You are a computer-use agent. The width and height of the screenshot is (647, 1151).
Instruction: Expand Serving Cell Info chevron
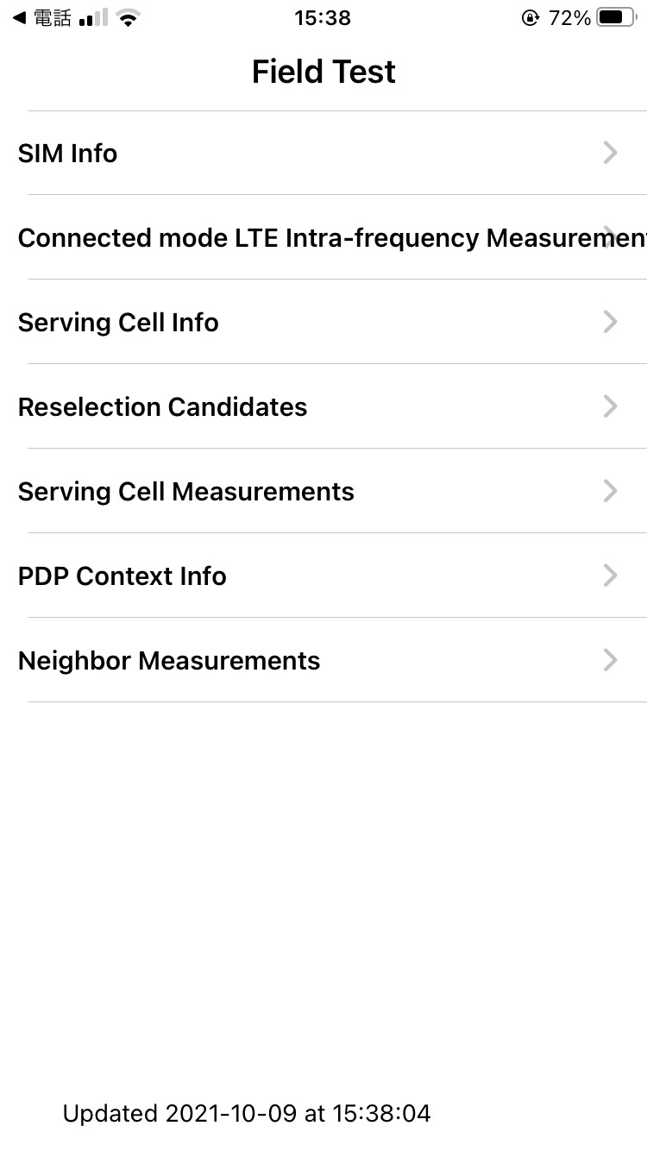610,323
